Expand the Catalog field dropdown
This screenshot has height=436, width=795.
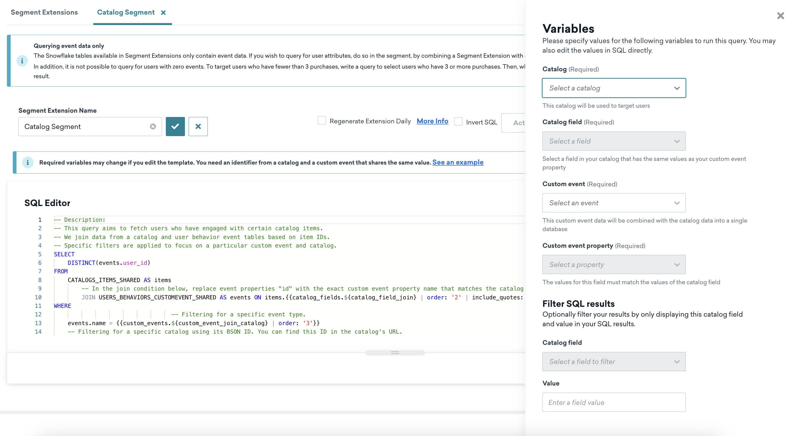click(x=614, y=141)
